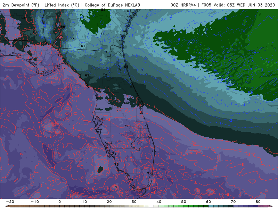Click the '-20' color scale label
The height and width of the screenshot is (208, 278).
[x=10, y=202]
